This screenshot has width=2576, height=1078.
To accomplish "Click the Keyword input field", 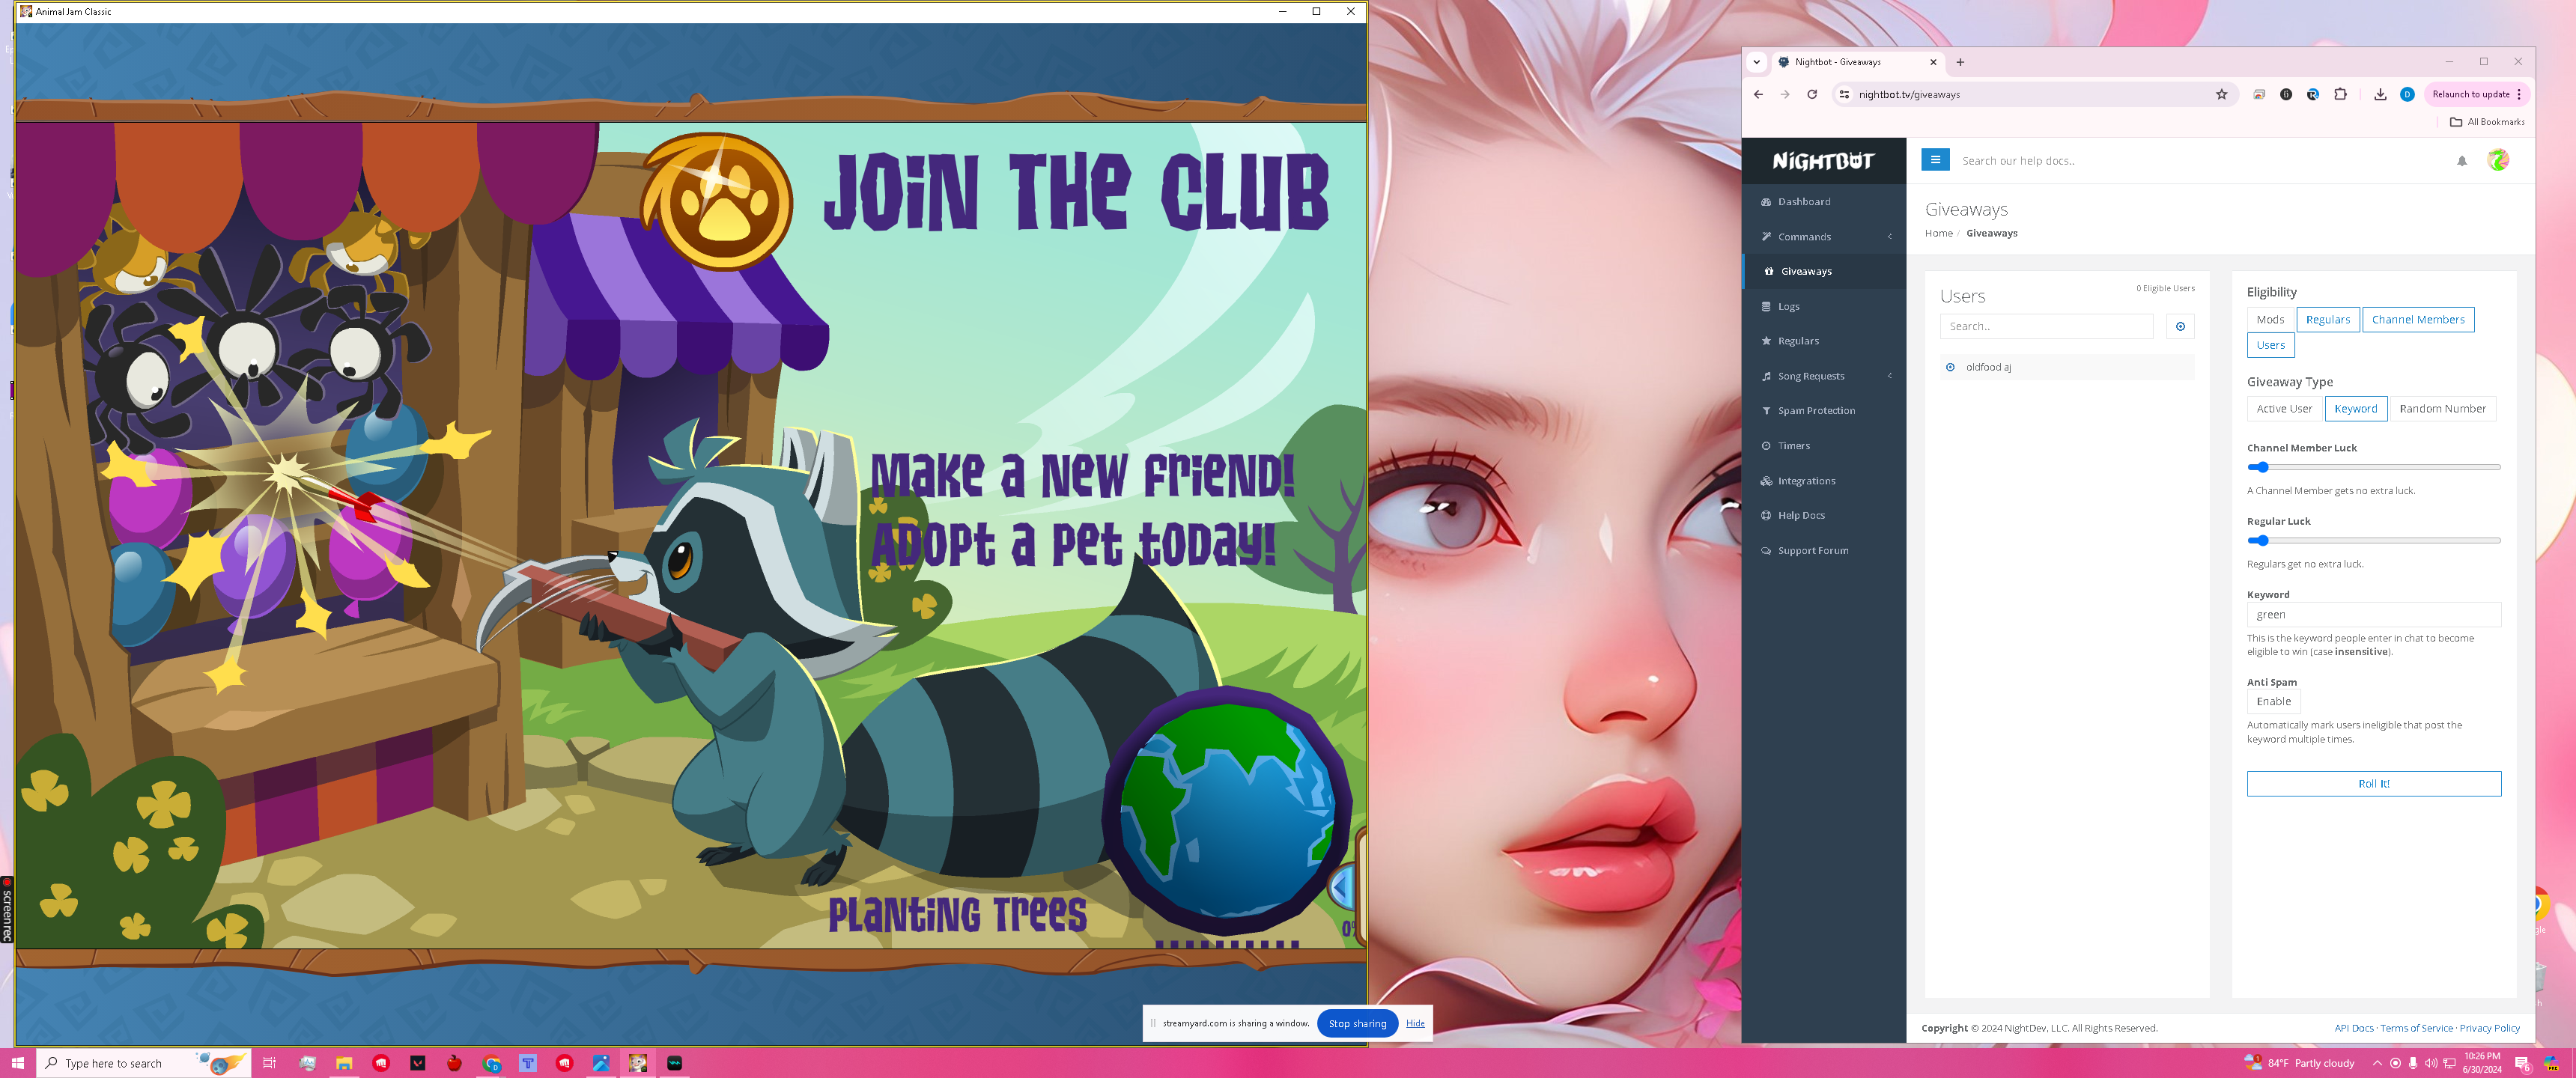I will (2373, 615).
